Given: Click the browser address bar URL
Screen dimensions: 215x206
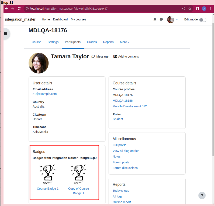Looking at the screenshot, I should tap(69, 9).
